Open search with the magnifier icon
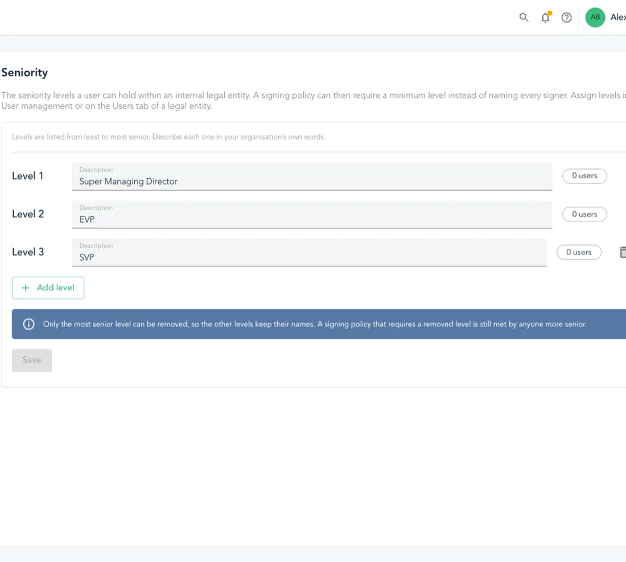Viewport: 626px width, 562px height. point(524,18)
